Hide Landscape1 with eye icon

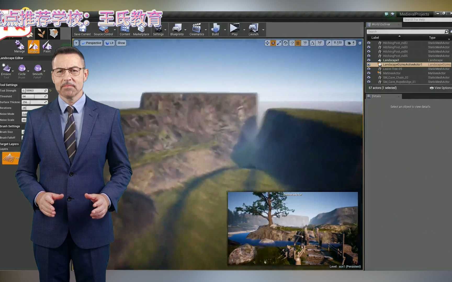(x=369, y=60)
